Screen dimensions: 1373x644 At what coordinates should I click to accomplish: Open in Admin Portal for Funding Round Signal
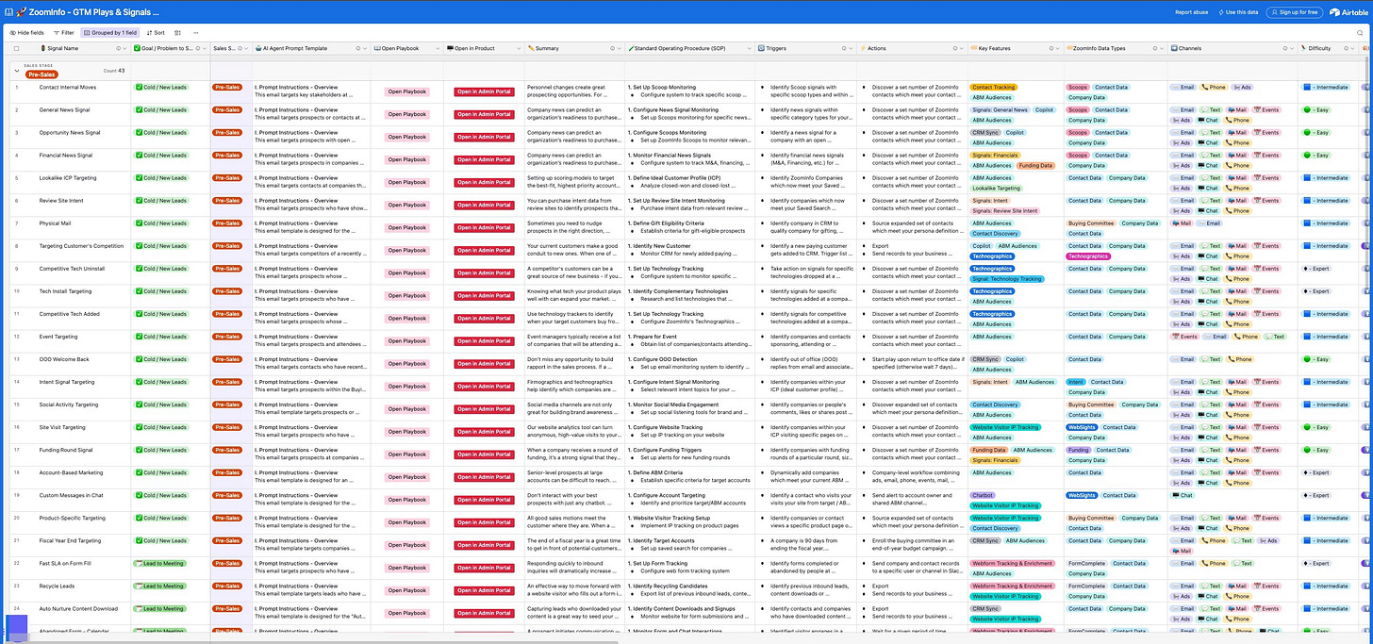pos(483,454)
